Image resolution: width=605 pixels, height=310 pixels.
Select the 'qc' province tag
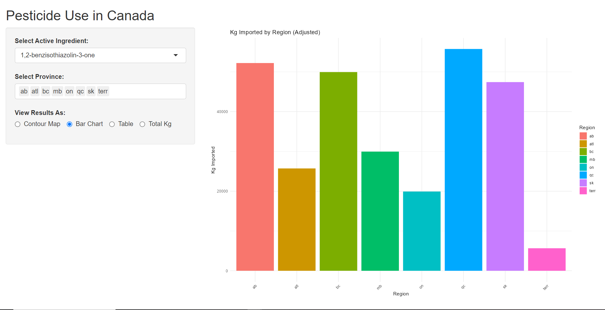[80, 91]
